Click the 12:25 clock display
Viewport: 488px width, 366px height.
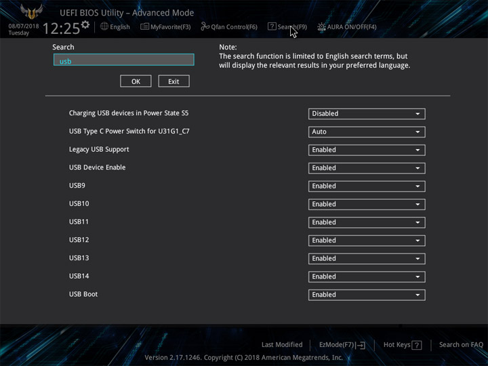pyautogui.click(x=61, y=28)
